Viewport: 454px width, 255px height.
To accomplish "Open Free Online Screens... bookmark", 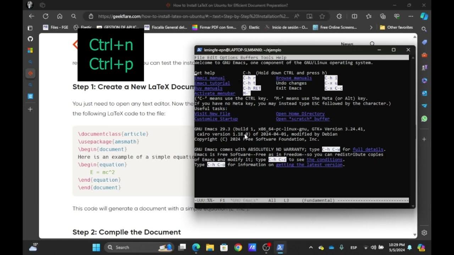I will [x=335, y=27].
